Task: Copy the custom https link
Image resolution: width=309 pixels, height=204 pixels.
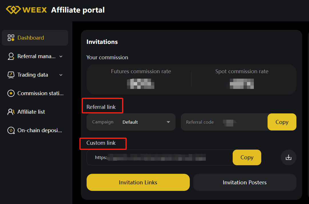Action: click(247, 157)
